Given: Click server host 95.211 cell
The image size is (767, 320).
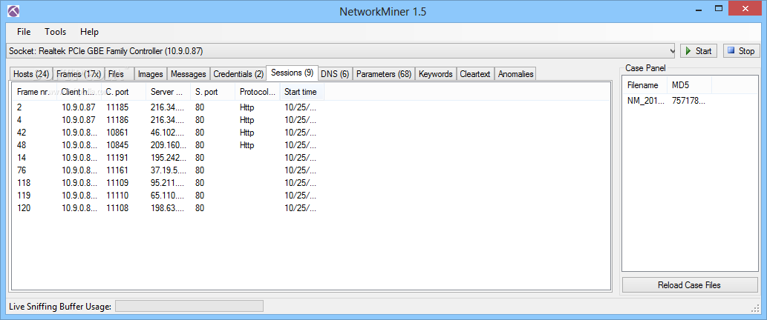Looking at the screenshot, I should click(169, 183).
